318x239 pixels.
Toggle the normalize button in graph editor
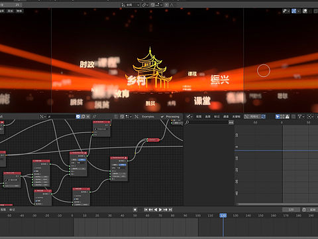[x=252, y=116]
